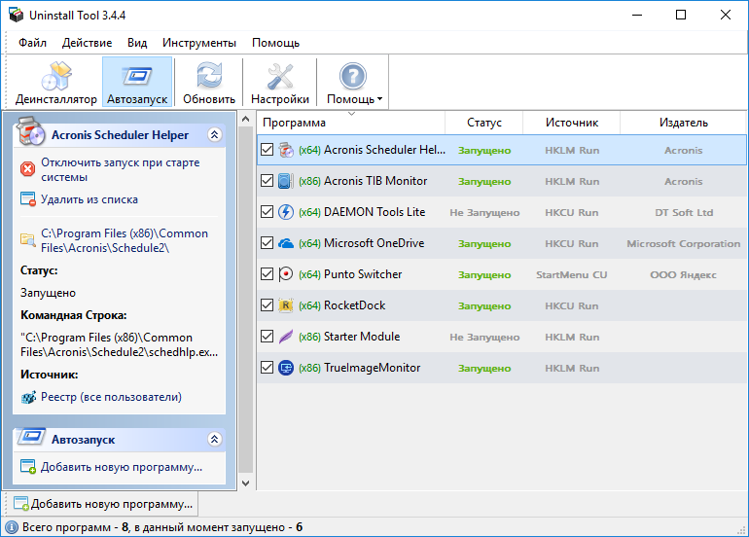
Task: Open the Файл menu
Action: click(x=32, y=43)
